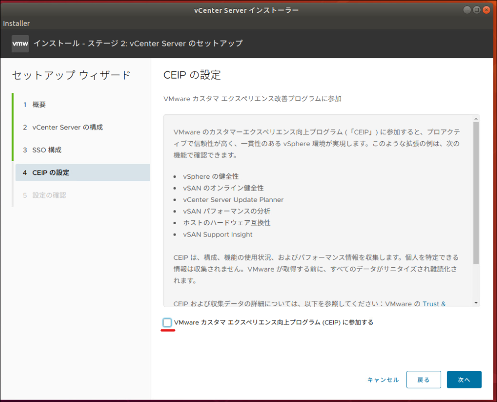The image size is (497, 402).
Task: Click the 'vCenter Server インストーラー' window title
Action: (247, 10)
